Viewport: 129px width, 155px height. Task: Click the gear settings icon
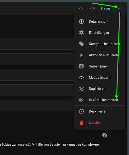click(81, 33)
